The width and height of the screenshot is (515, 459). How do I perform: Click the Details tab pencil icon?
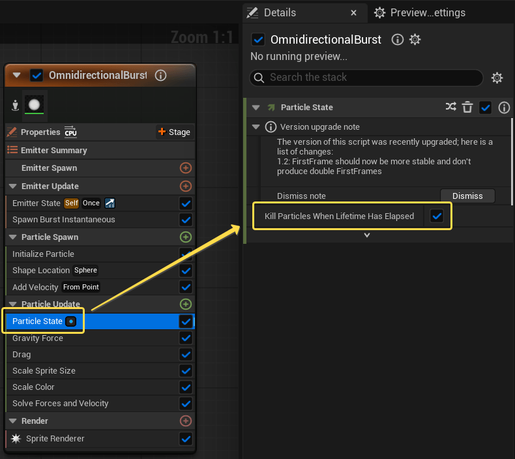pyautogui.click(x=252, y=13)
